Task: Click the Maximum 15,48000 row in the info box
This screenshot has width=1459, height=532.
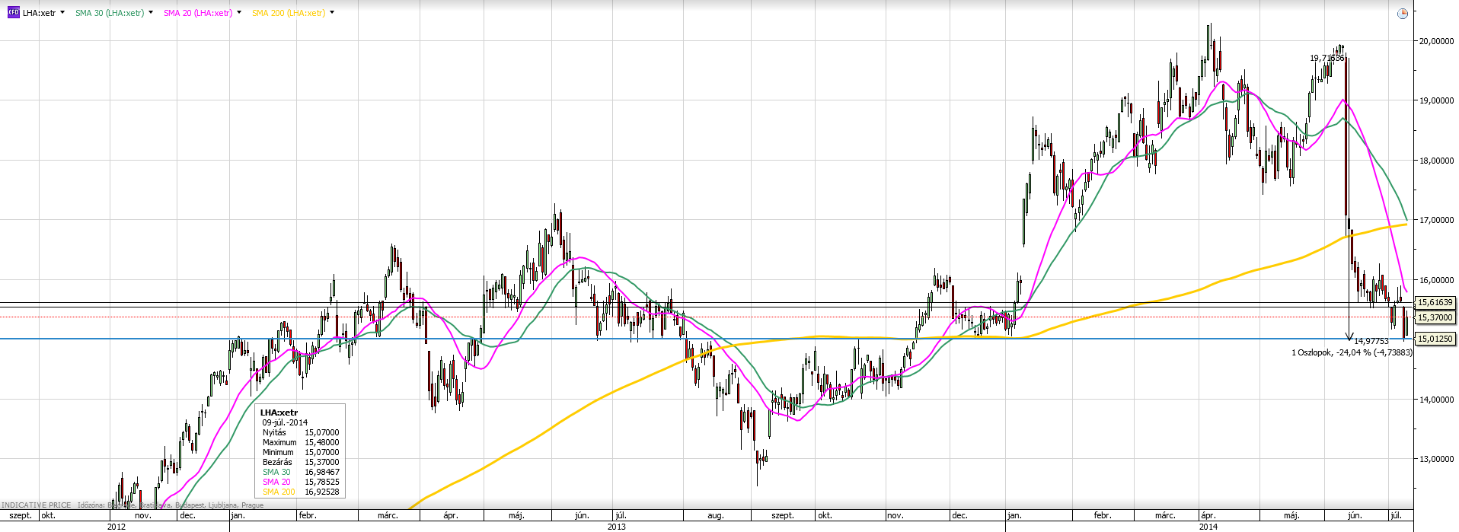Action: 301,442
